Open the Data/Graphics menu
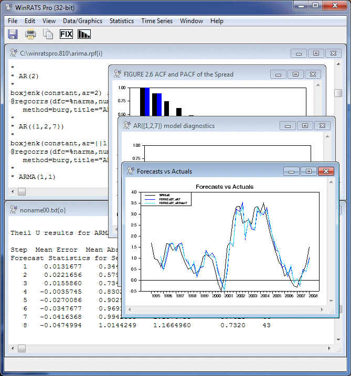351x376 pixels. (x=82, y=21)
